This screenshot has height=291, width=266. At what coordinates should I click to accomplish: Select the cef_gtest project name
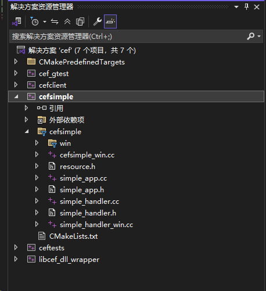click(x=53, y=74)
